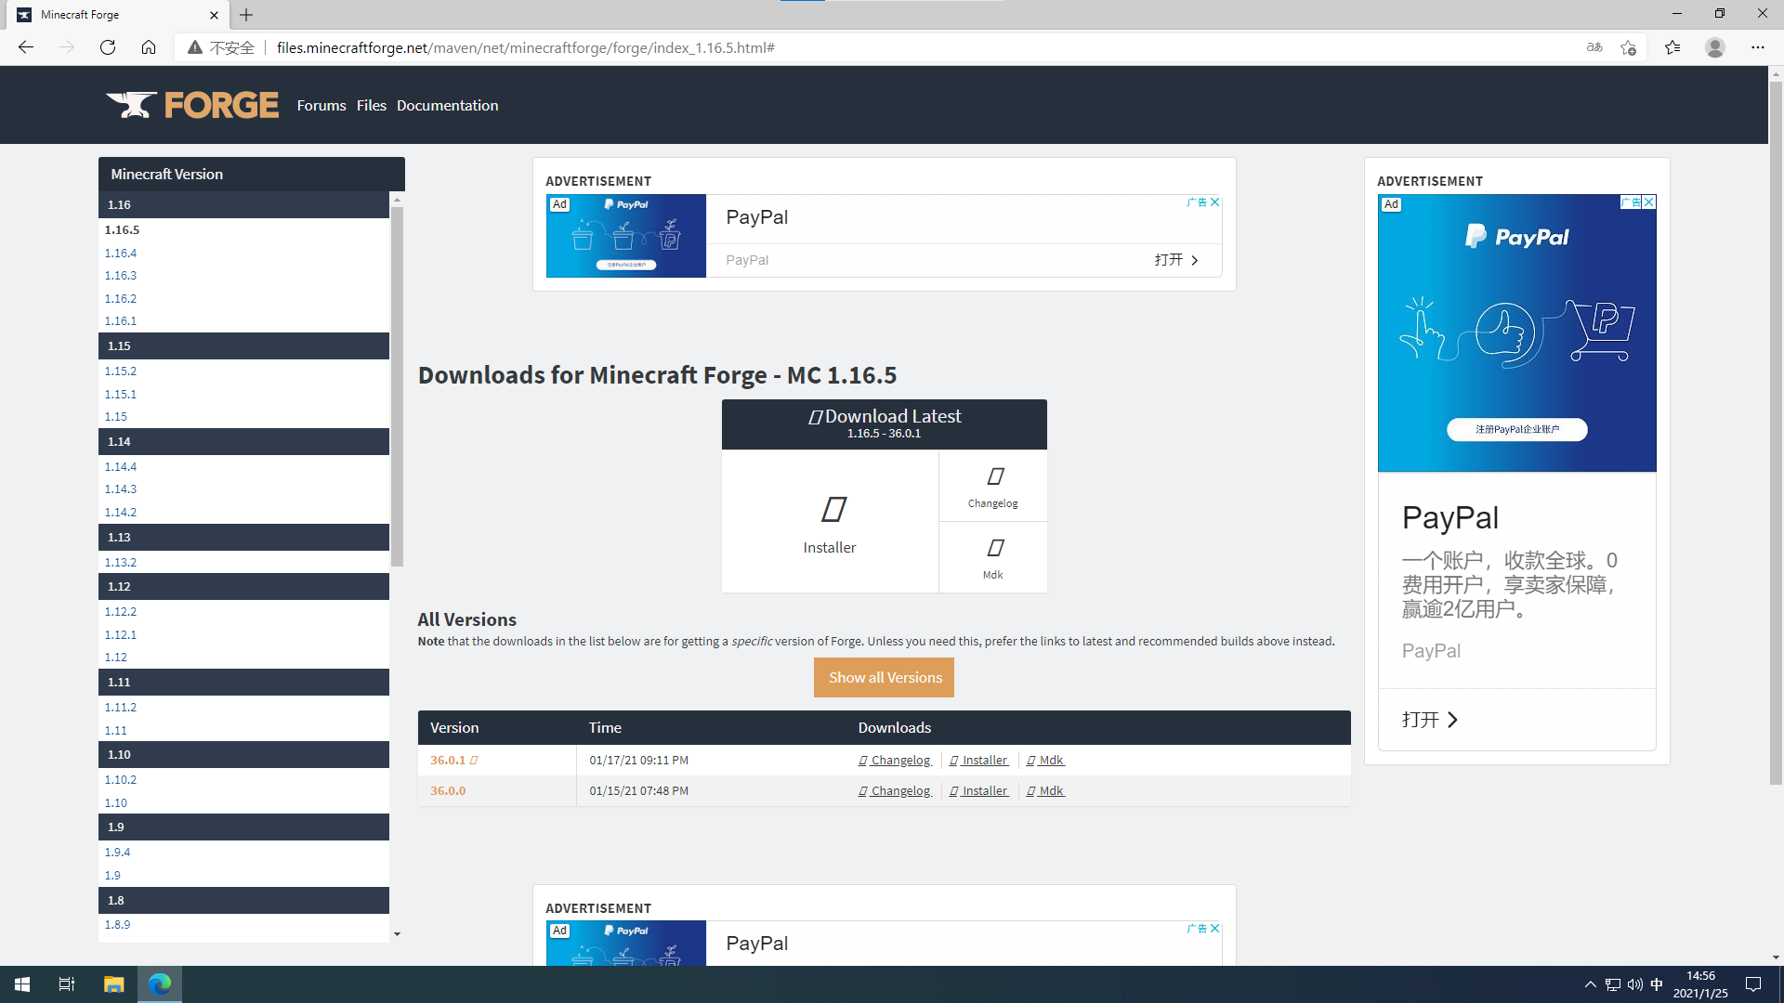Image resolution: width=1784 pixels, height=1003 pixels.
Task: Go to browser home page icon
Action: coord(149,47)
